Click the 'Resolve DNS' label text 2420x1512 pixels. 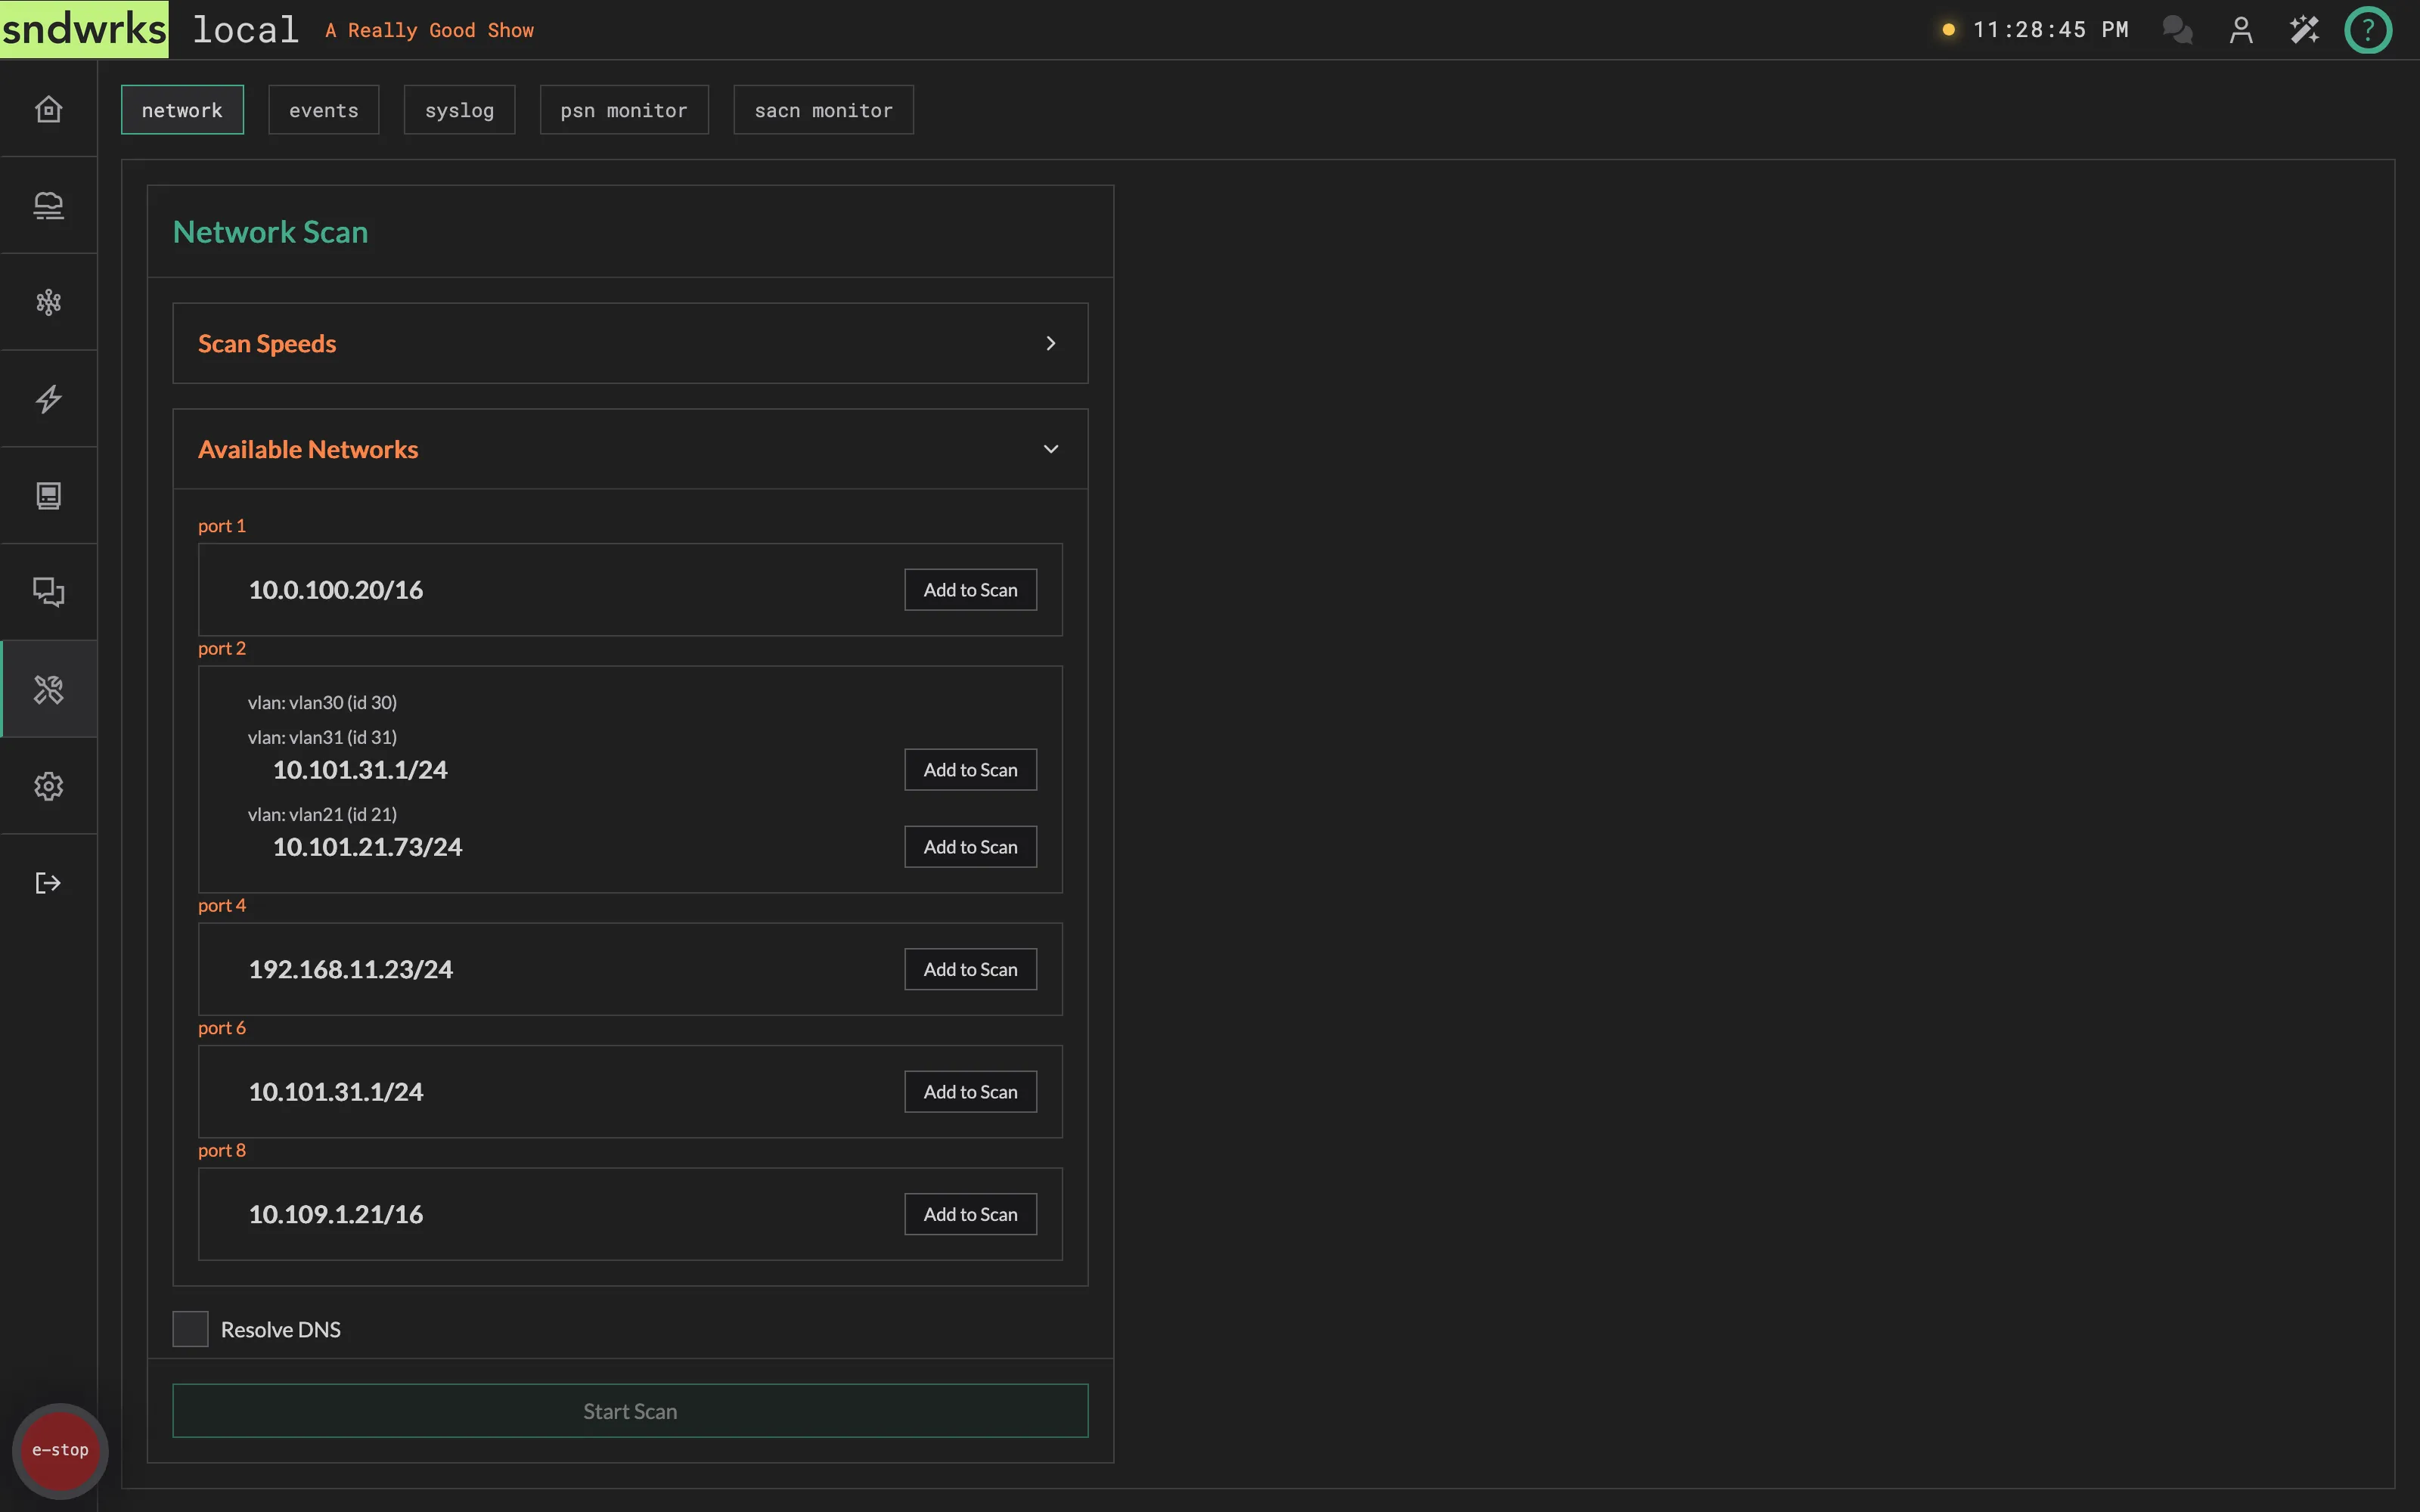pos(280,1330)
